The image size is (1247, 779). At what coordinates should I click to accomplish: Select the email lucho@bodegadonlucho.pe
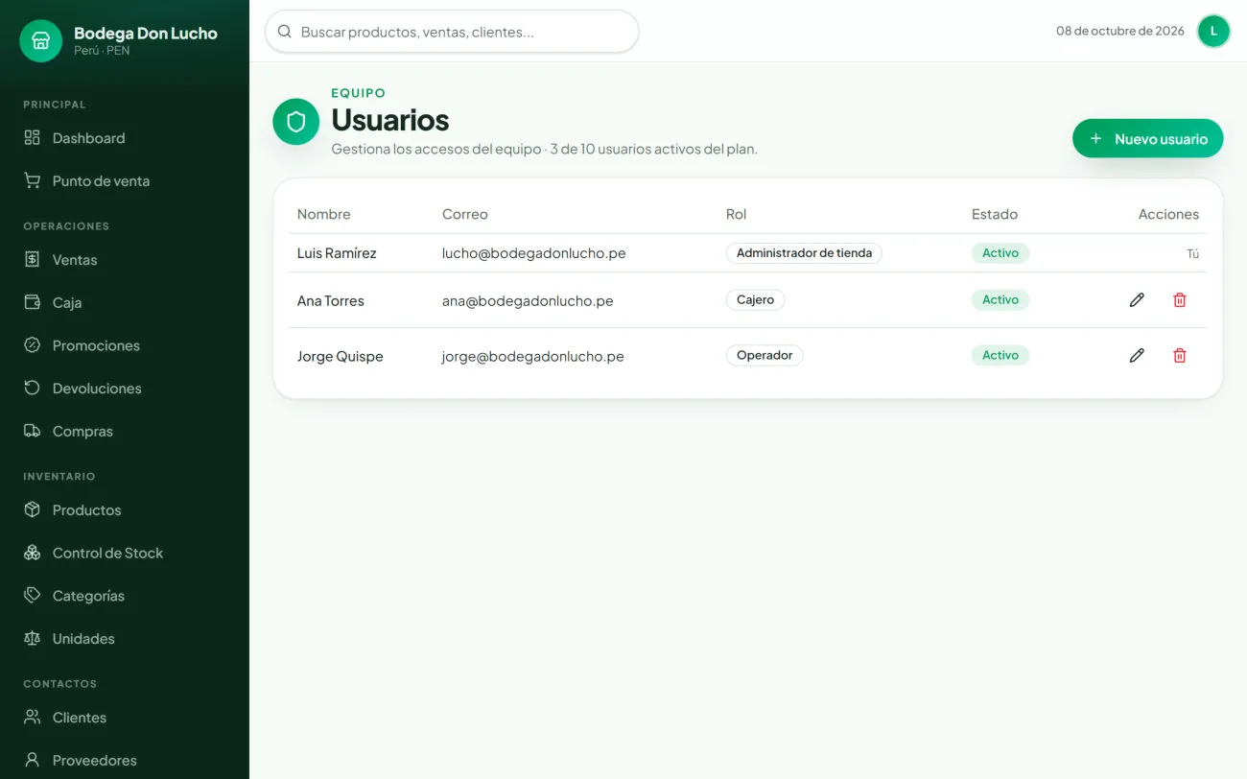(533, 253)
